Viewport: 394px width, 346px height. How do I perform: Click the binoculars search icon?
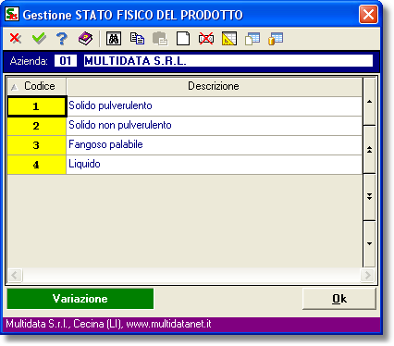coord(114,39)
